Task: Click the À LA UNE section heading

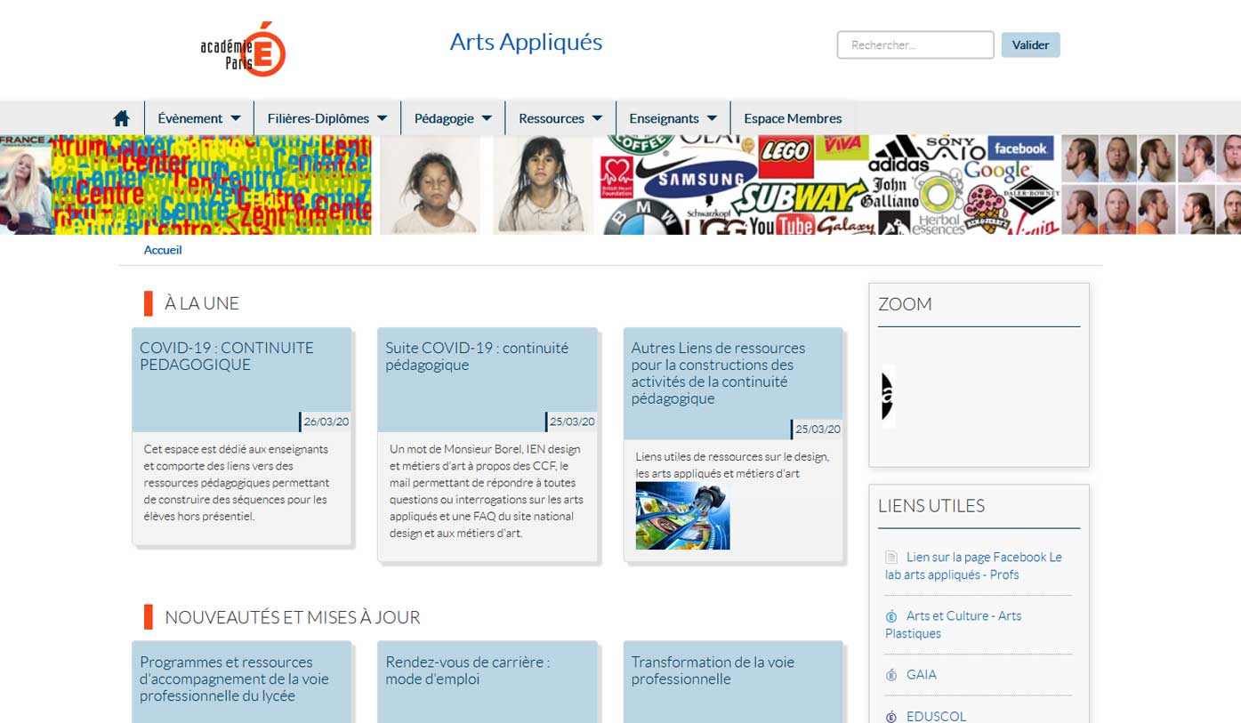Action: [202, 303]
